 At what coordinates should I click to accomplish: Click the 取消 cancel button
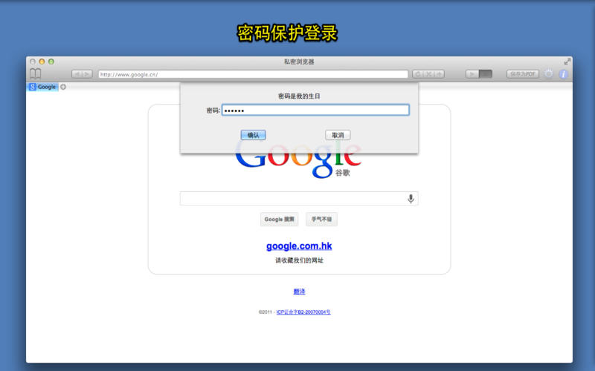coord(338,135)
